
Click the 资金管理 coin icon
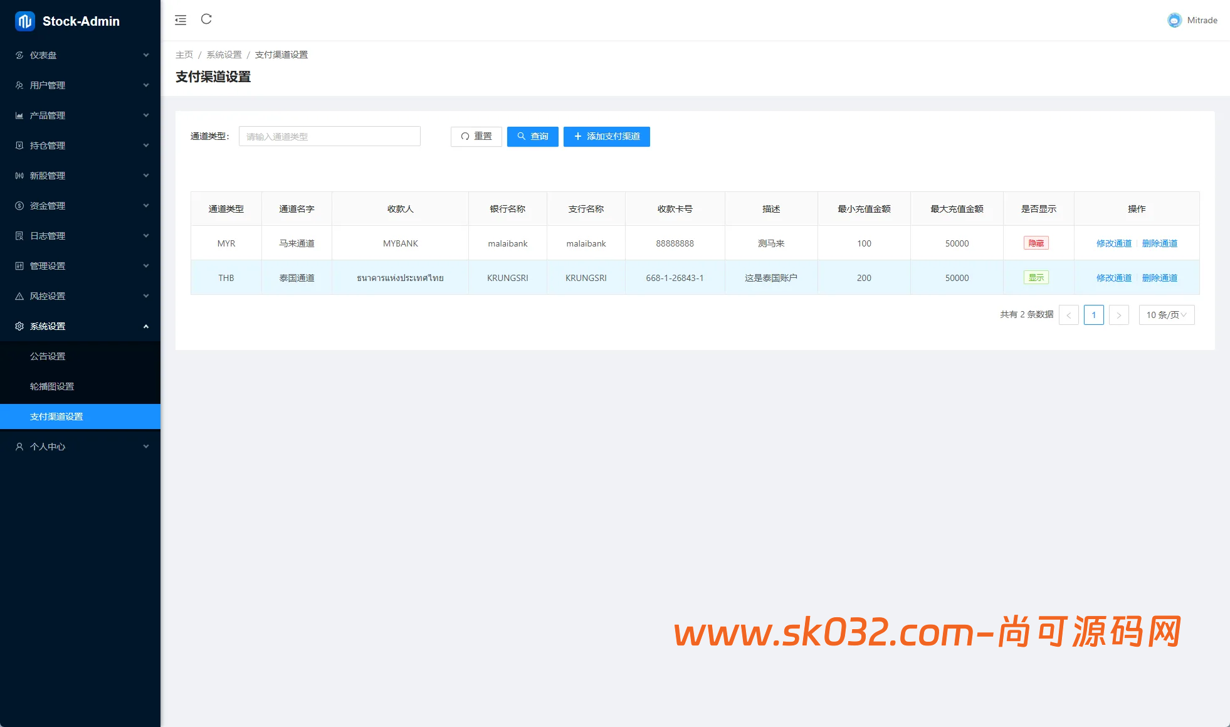point(19,206)
